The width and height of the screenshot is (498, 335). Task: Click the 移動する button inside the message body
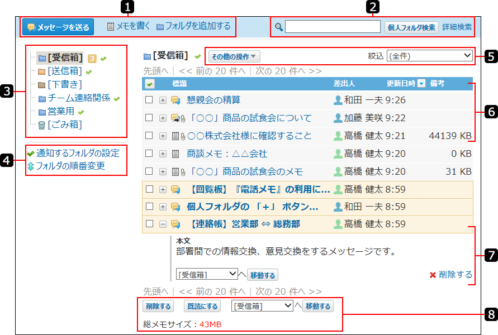[263, 275]
